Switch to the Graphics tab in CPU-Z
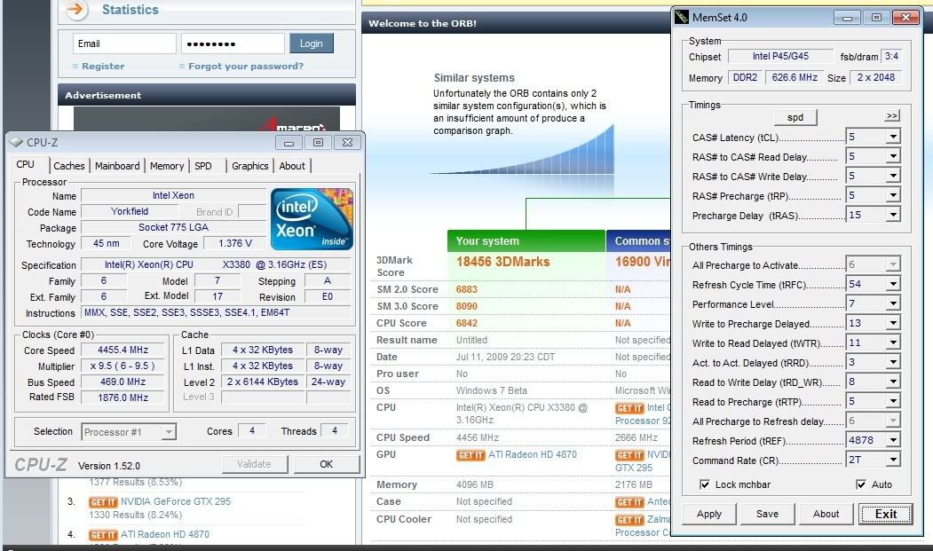The width and height of the screenshot is (933, 551). (x=250, y=166)
